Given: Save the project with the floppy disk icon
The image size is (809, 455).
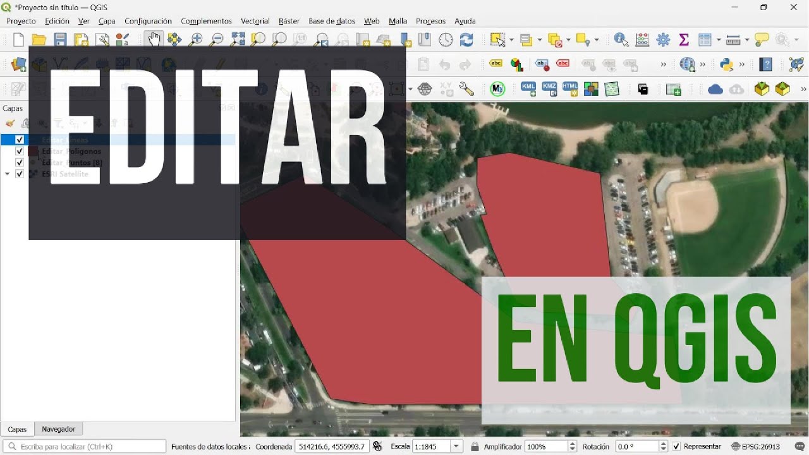Looking at the screenshot, I should pyautogui.click(x=60, y=40).
